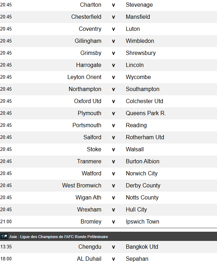Click on Coventry team name
Screen dimensions: 217x265
[x=90, y=29]
